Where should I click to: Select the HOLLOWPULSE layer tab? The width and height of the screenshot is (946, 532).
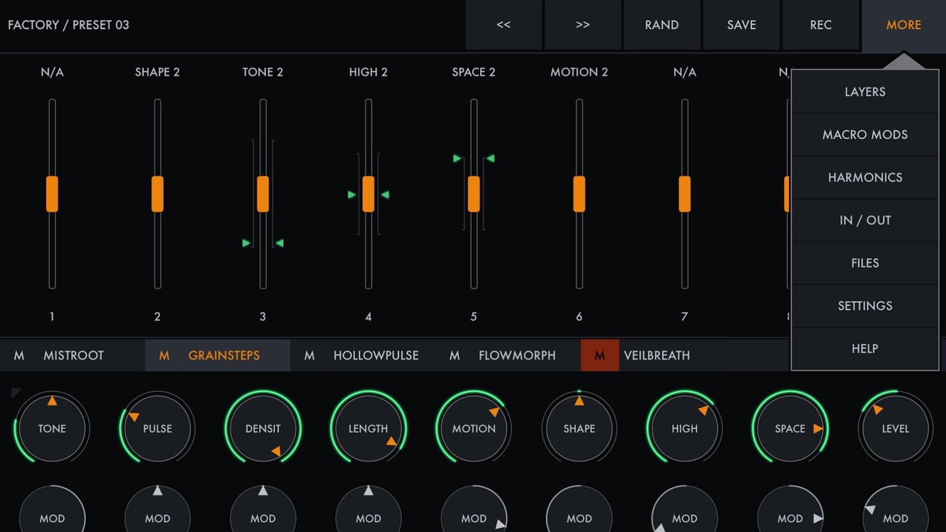pos(376,355)
